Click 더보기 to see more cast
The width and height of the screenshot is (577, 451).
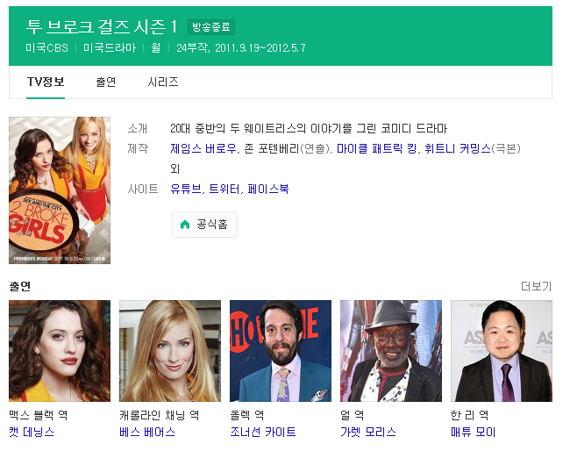tap(536, 286)
